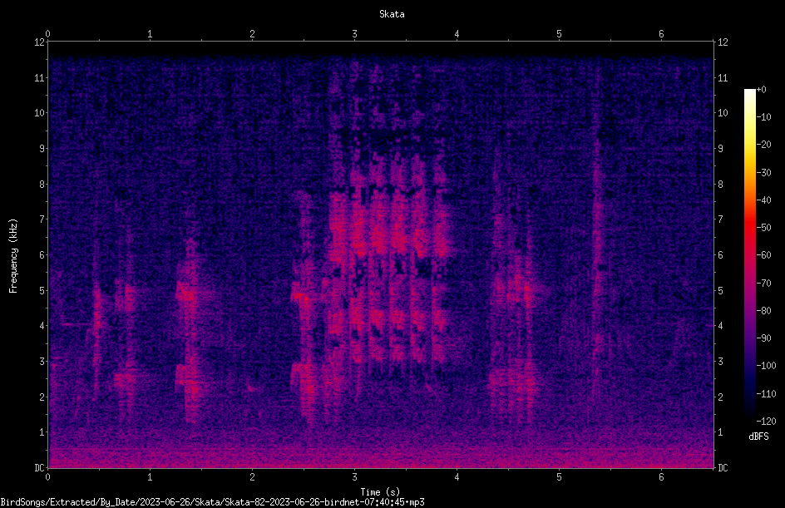This screenshot has width=785, height=508.
Task: Click the "Skata" title above the spectrogram
Action: pos(392,14)
